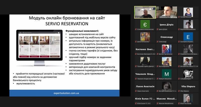Click monitor mockup image on slide

(x=39, y=48)
